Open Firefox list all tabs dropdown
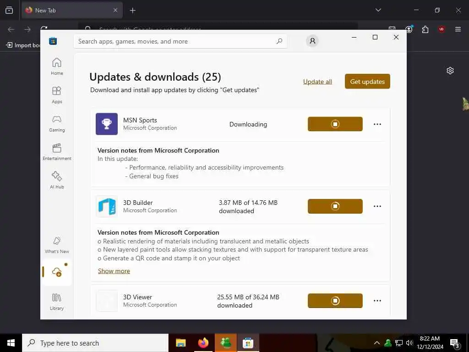 pyautogui.click(x=378, y=10)
